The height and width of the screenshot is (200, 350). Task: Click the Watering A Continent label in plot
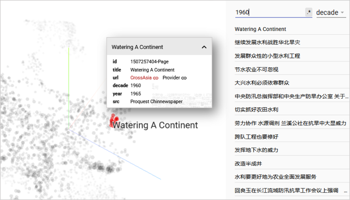155,125
